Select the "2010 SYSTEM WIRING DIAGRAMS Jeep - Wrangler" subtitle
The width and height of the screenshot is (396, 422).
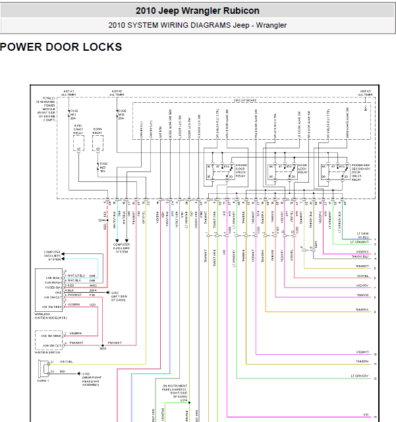point(198,25)
